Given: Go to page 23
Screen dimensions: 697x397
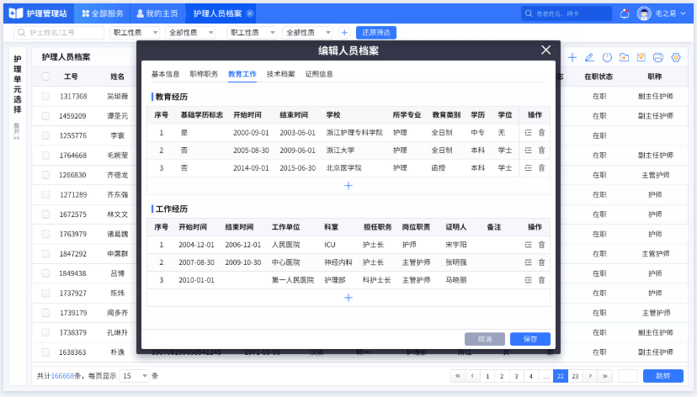Looking at the screenshot, I should click(575, 376).
